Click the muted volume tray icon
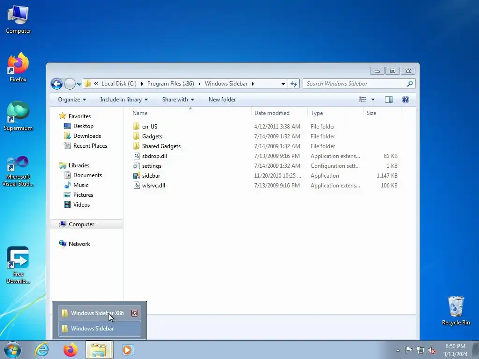479x359 pixels. [x=432, y=351]
